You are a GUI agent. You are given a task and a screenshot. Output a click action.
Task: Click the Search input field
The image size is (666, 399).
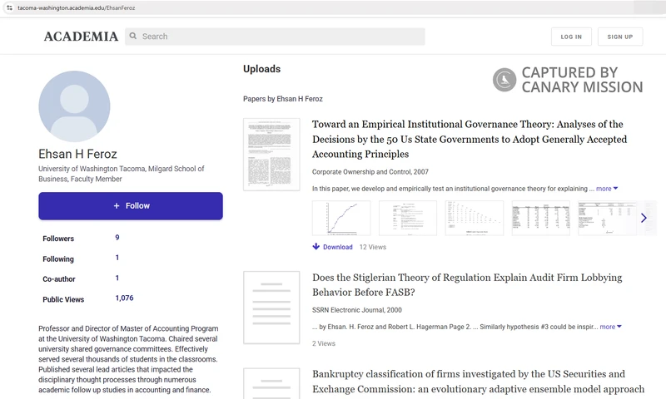[275, 37]
